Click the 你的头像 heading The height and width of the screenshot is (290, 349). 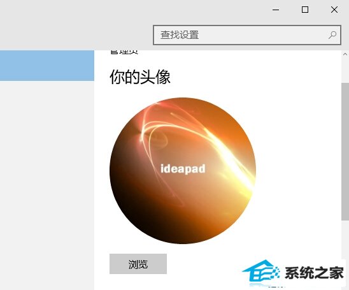click(140, 77)
